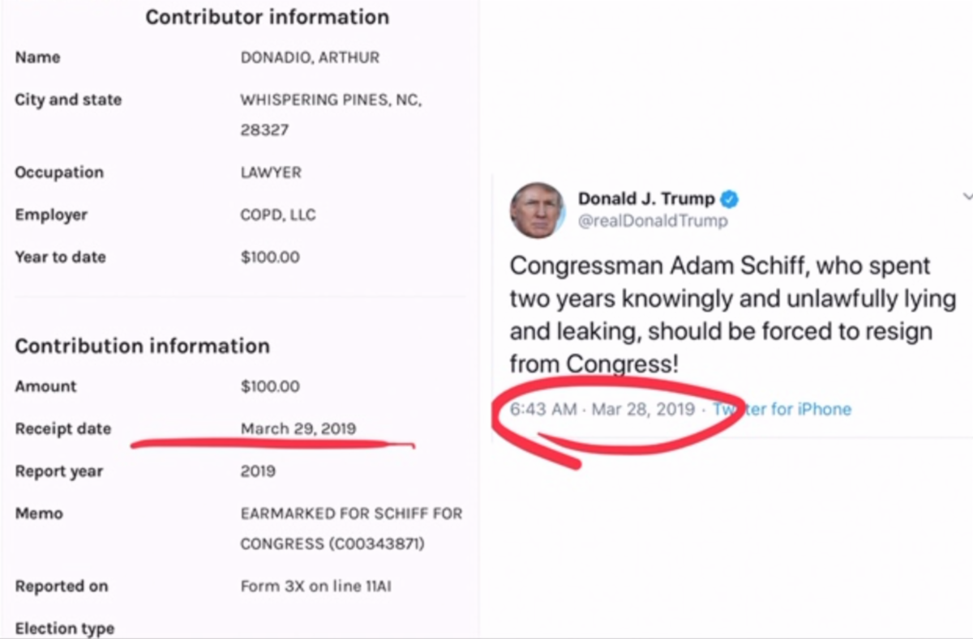Image resolution: width=973 pixels, height=639 pixels.
Task: Click the WHISPERING PINES, NC city value
Action: tap(331, 100)
